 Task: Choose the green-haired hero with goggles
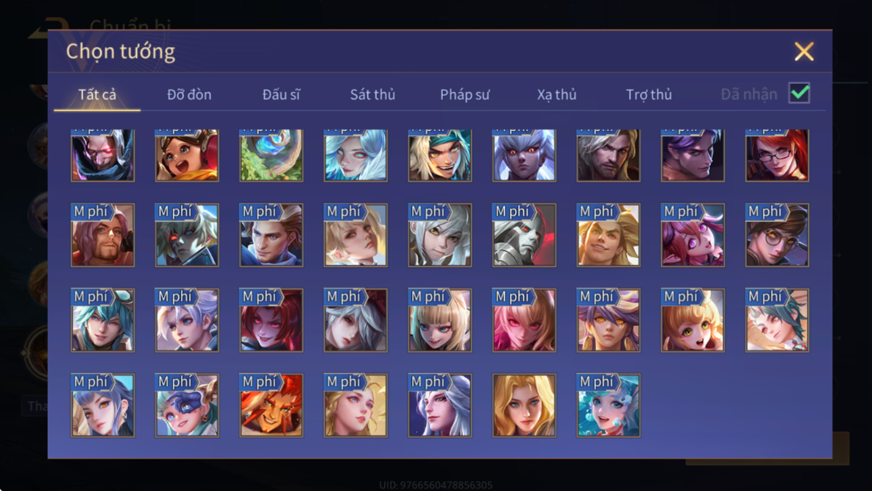pyautogui.click(x=102, y=319)
